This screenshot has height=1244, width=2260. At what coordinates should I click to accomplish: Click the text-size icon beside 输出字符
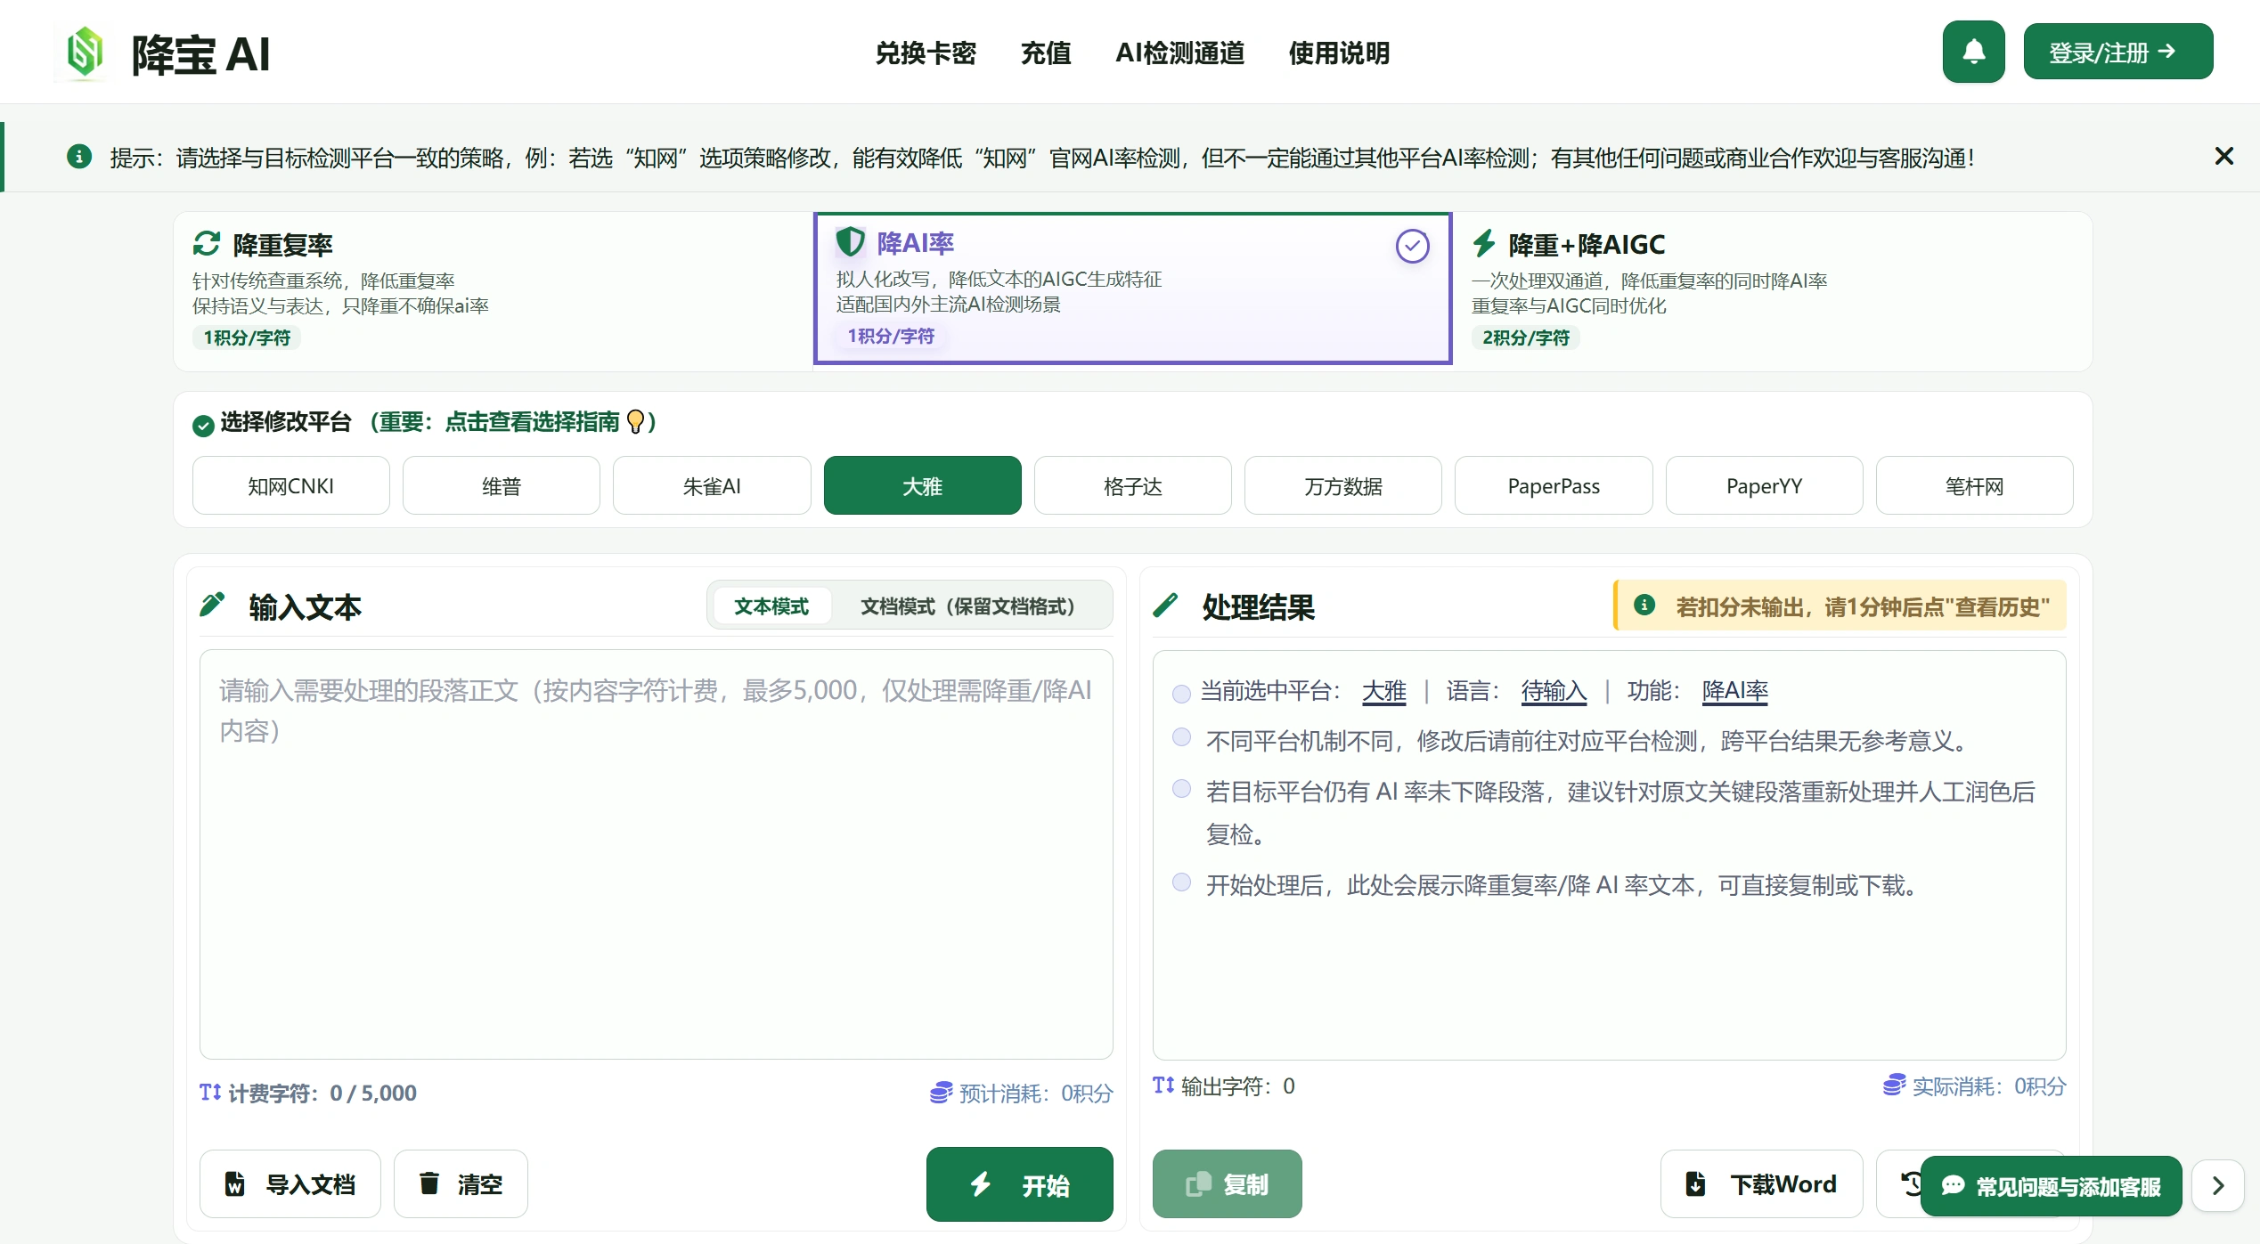(1163, 1085)
